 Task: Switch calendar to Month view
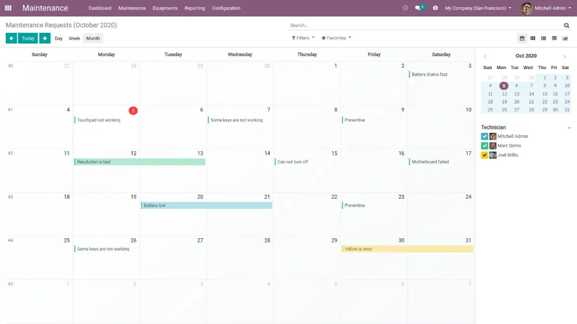tap(93, 38)
